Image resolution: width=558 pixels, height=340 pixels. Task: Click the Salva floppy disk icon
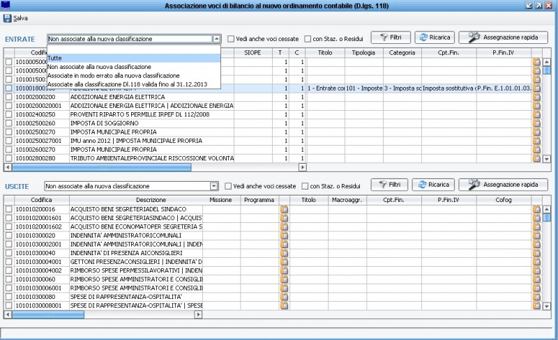[7, 17]
